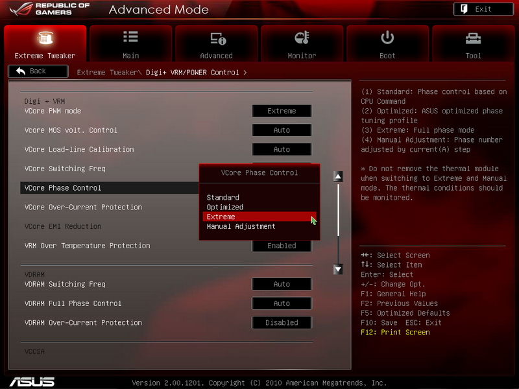
Task: Select the VCore Over-Current Protection label
Action: click(x=83, y=207)
